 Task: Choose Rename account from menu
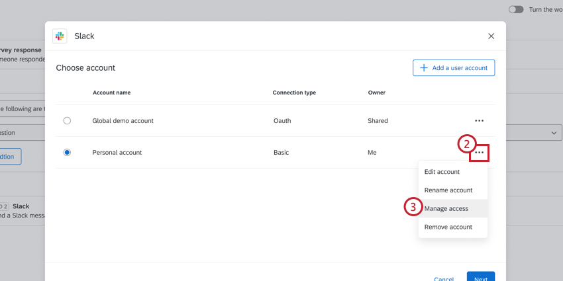(448, 190)
